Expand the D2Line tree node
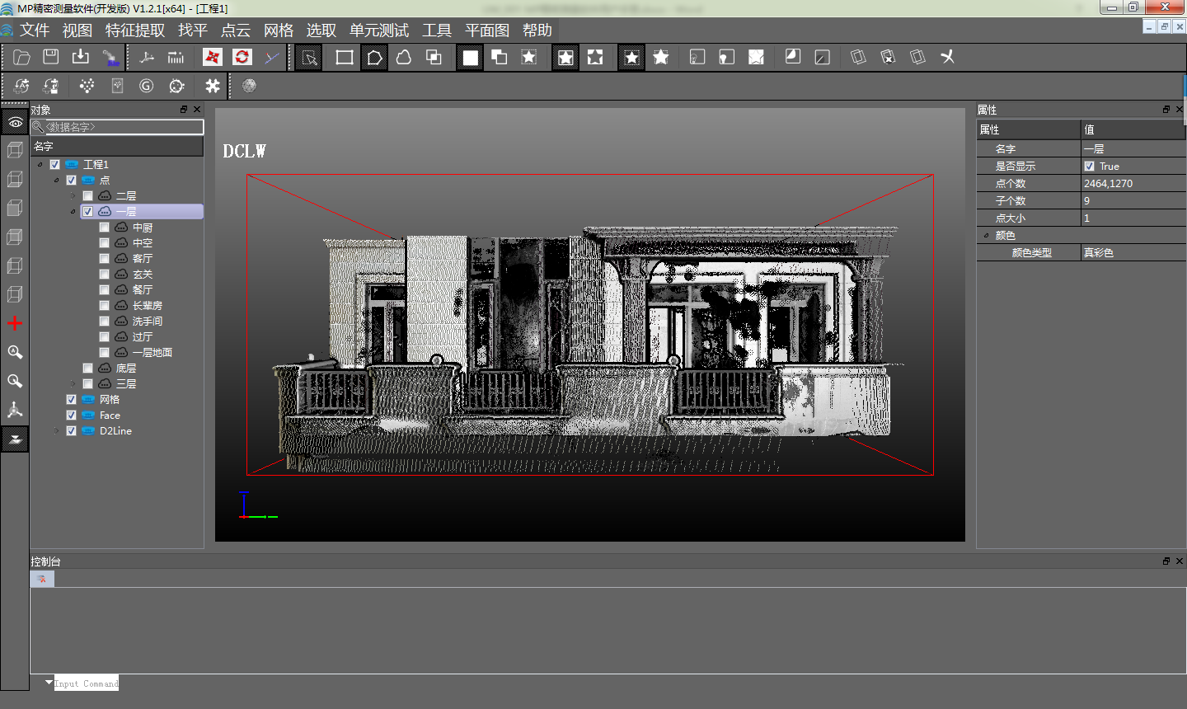The height and width of the screenshot is (709, 1187). tap(57, 431)
